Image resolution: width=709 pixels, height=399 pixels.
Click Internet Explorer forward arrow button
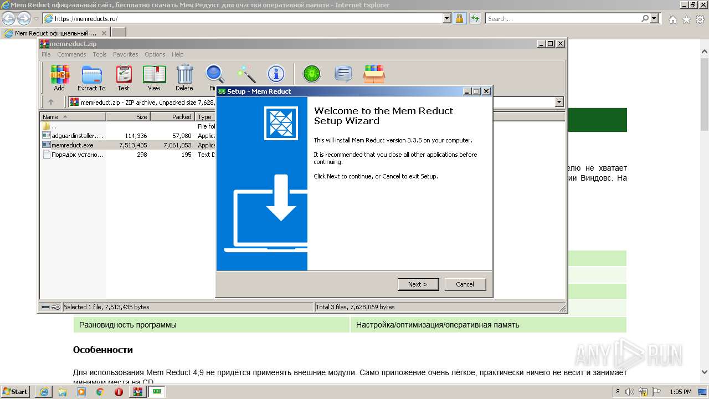(24, 19)
